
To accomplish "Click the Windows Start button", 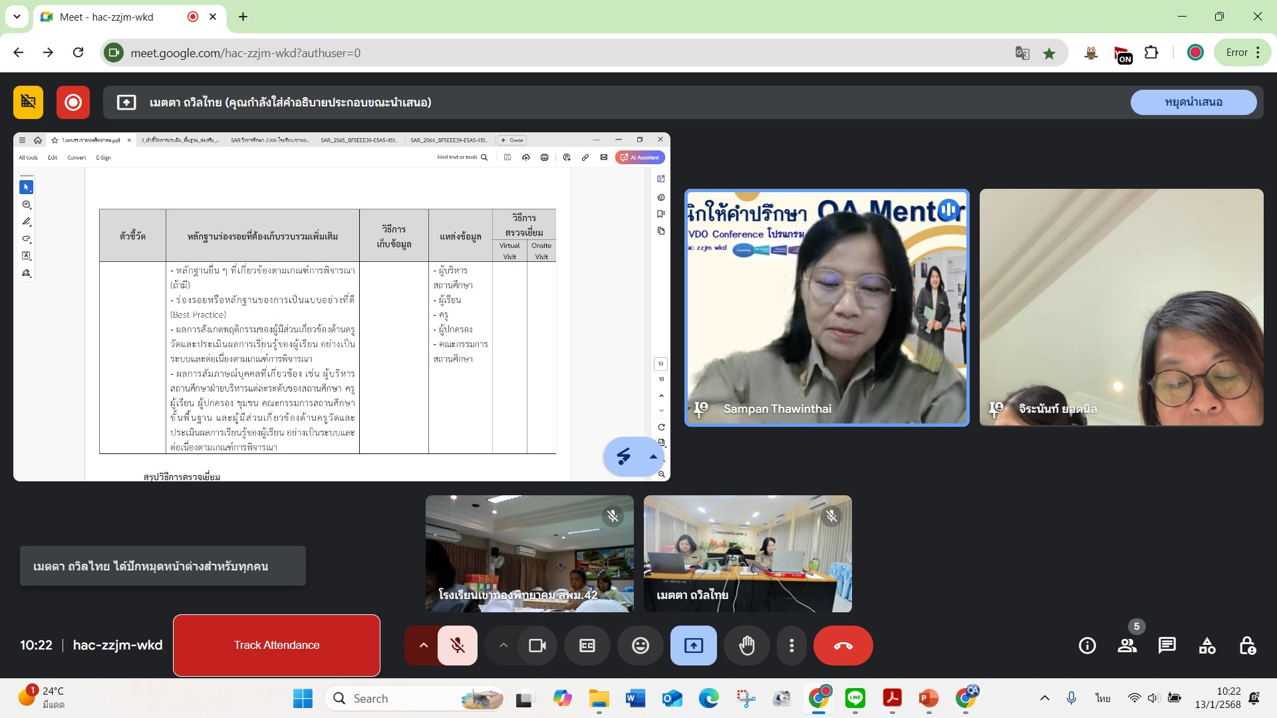I will (303, 698).
